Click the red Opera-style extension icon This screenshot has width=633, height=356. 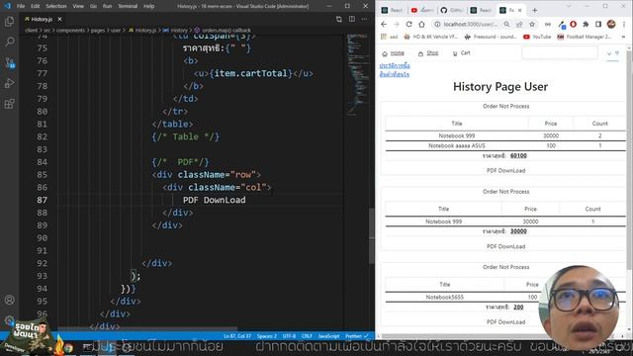tap(573, 24)
